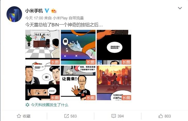Open the black speech bubble comic thumbnail
Screen dimensions: 188x121
[114, 47]
